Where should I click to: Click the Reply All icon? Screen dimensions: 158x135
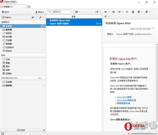113,12
